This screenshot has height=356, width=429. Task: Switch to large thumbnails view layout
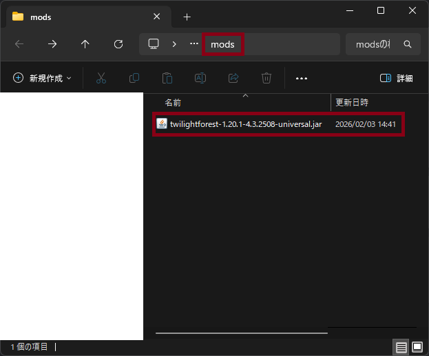(417, 347)
